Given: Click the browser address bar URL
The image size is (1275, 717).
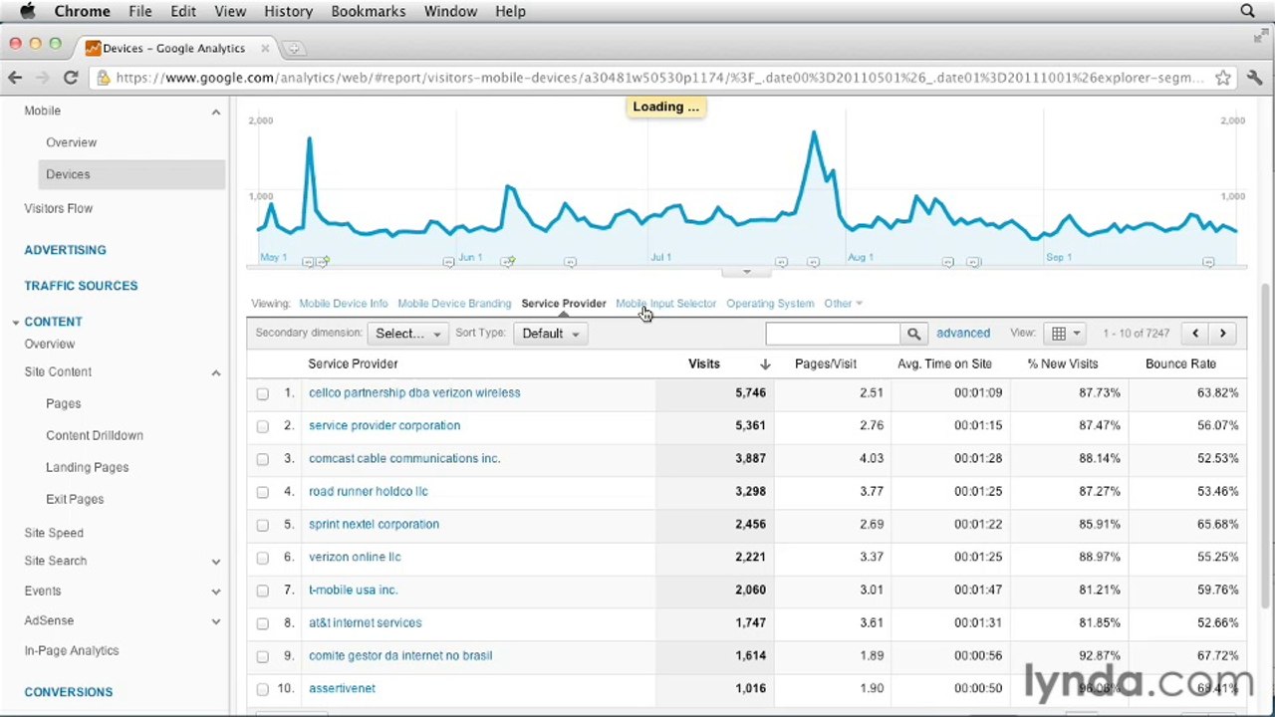Looking at the screenshot, I should click(x=657, y=78).
